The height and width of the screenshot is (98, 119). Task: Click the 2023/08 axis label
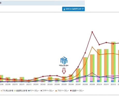tap(85, 84)
